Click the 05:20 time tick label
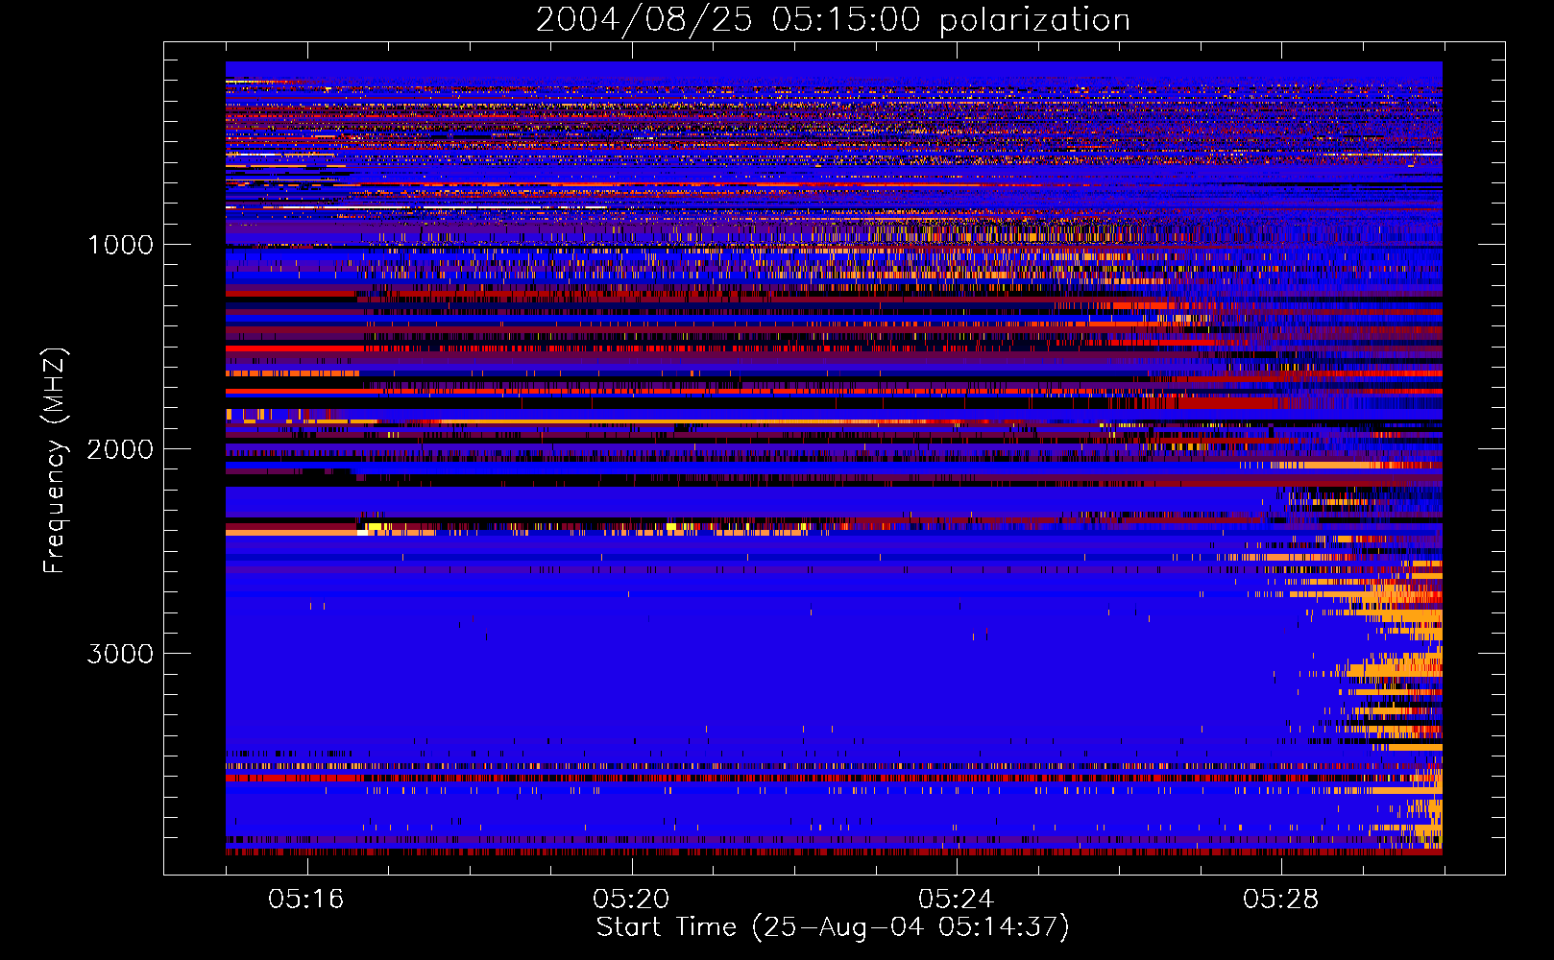This screenshot has width=1554, height=960. click(x=631, y=899)
